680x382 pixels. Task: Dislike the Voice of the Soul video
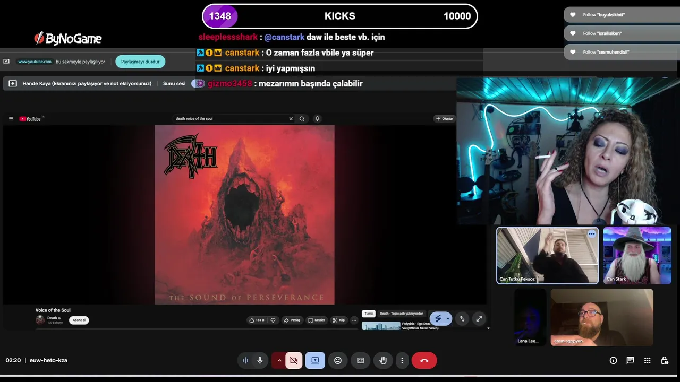coord(273,320)
